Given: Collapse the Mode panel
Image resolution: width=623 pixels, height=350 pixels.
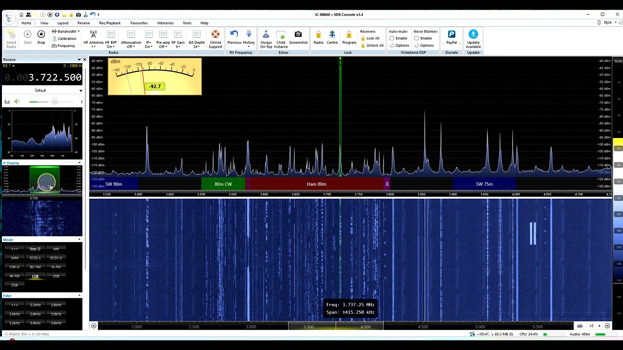Looking at the screenshot, I should click(x=79, y=240).
